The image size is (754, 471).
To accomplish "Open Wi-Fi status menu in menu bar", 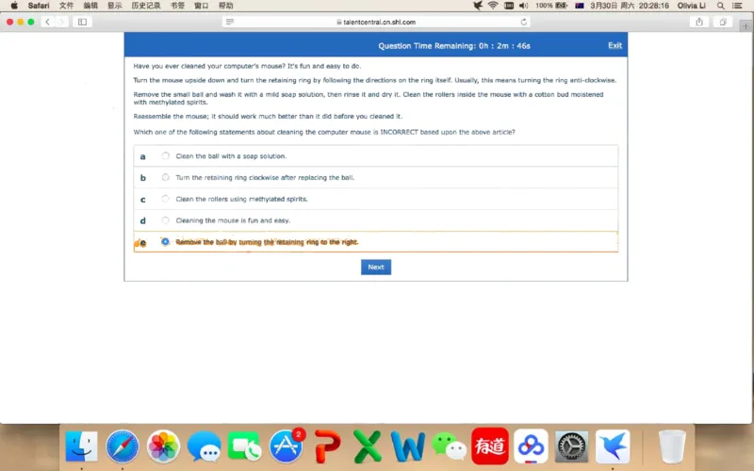I will click(x=492, y=6).
